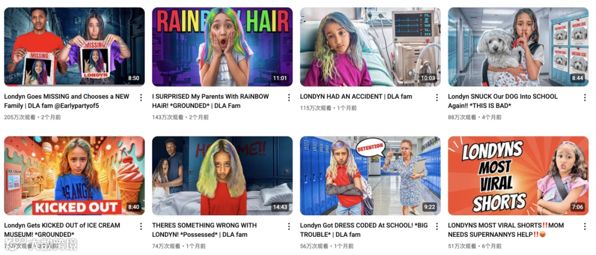Open options menu for KICKED OUT of ICE CREAM video
Screen dimensions: 596x255
click(x=141, y=226)
